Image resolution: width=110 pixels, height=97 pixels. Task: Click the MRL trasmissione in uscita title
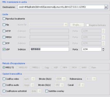14,2
